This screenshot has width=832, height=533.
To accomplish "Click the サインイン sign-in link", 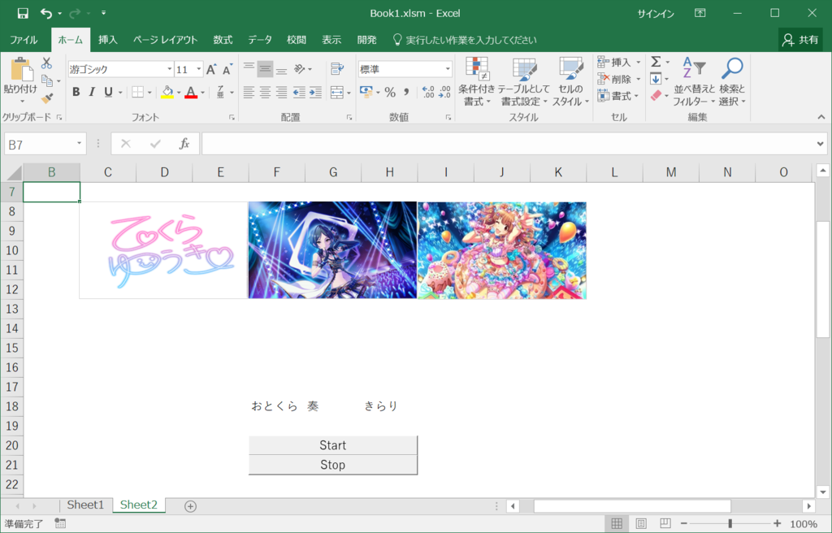I will (x=656, y=14).
